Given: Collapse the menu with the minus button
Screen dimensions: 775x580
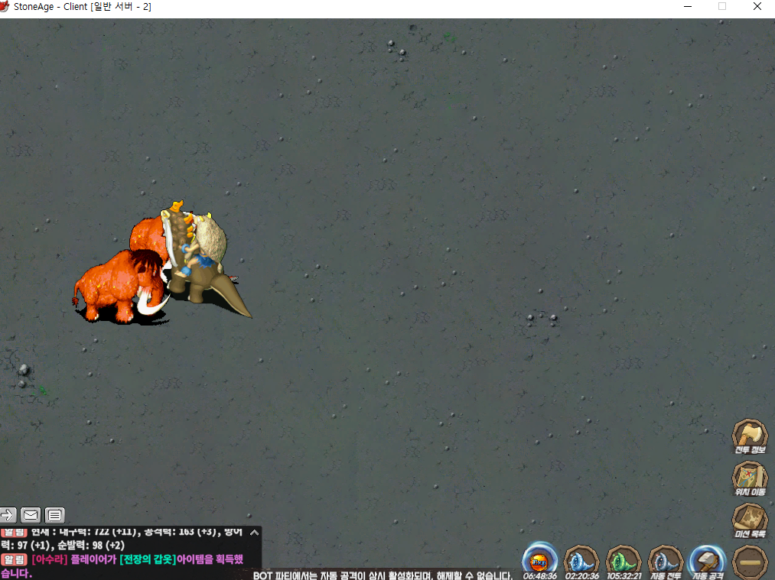Looking at the screenshot, I should click(750, 562).
